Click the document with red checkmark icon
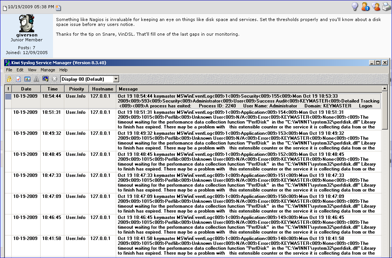 18,79
